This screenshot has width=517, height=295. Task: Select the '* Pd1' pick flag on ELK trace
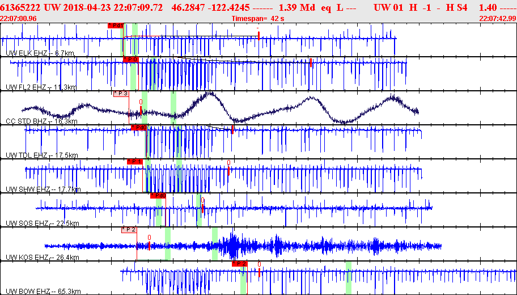[116, 26]
